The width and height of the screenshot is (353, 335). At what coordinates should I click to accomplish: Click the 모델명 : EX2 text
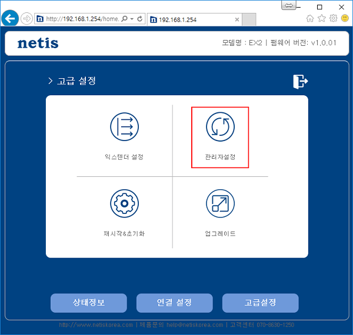click(242, 43)
